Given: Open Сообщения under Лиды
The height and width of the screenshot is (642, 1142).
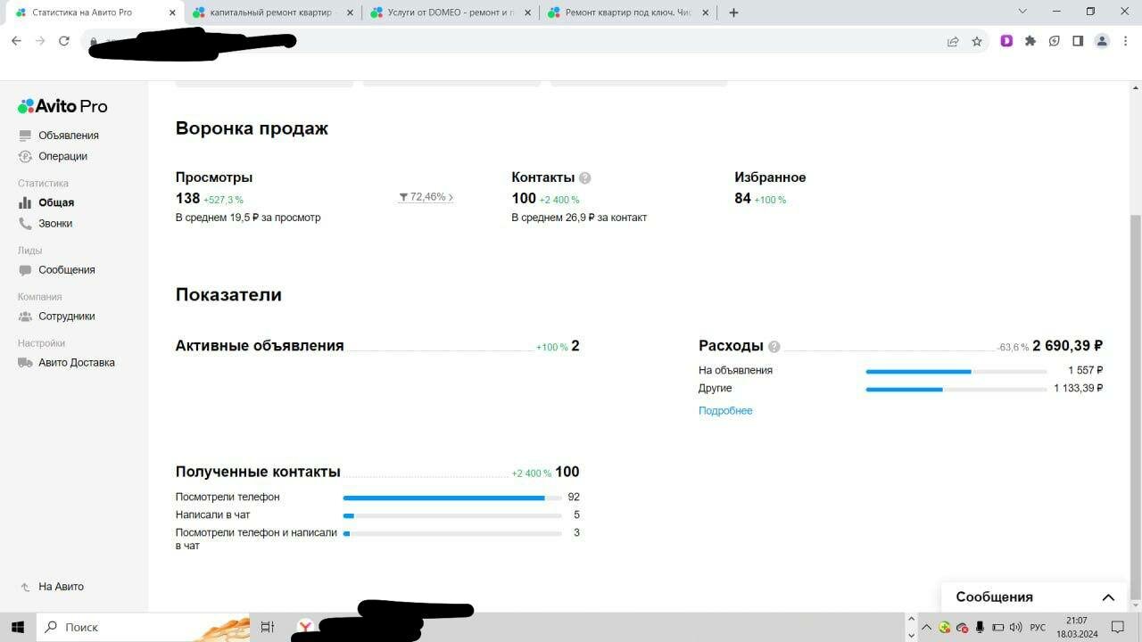Looking at the screenshot, I should 65,269.
